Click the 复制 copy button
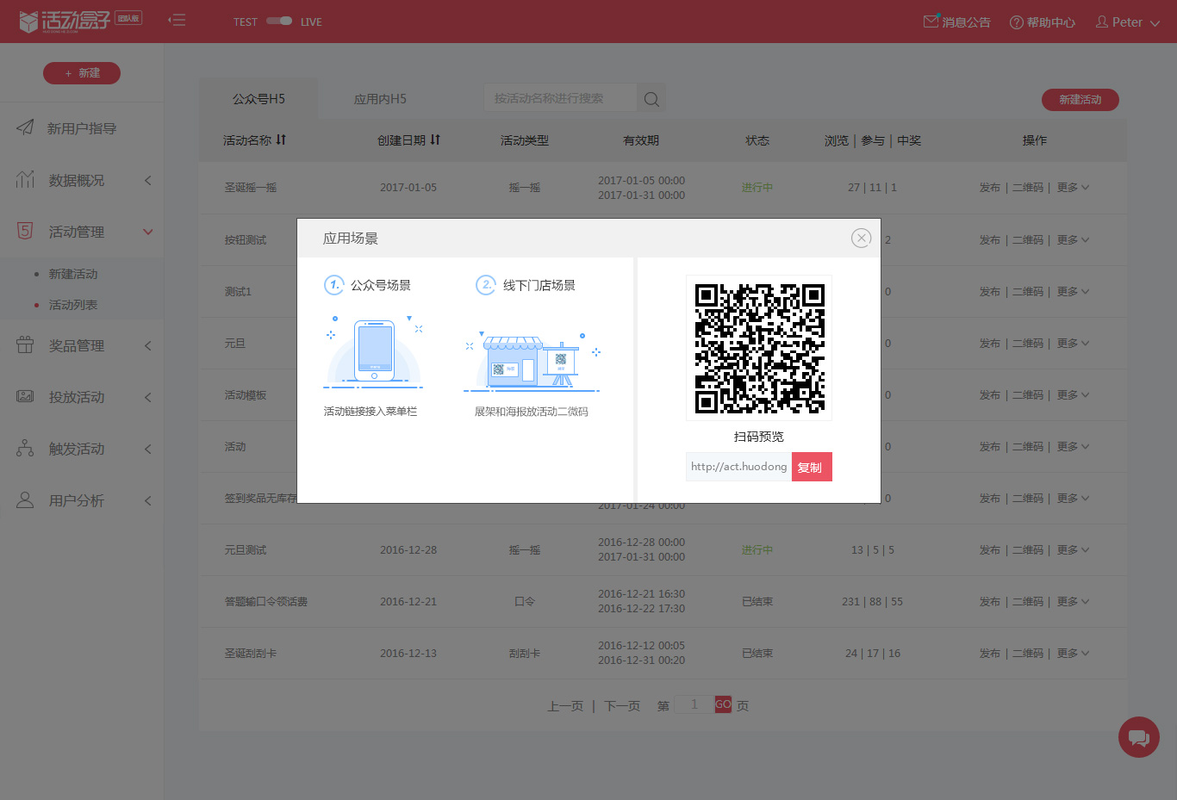 (x=812, y=467)
